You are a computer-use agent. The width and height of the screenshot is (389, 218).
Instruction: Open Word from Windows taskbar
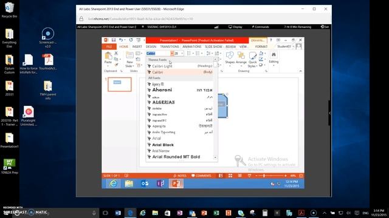point(118,213)
